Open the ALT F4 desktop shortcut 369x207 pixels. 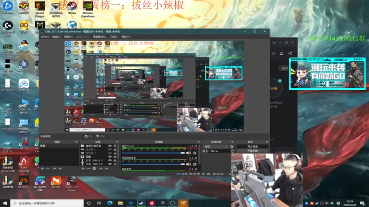(x=24, y=144)
